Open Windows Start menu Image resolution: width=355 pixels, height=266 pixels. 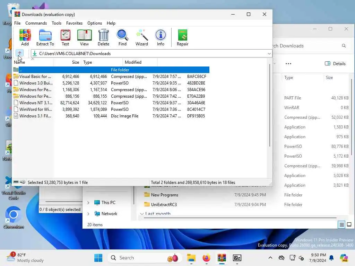pos(98,258)
